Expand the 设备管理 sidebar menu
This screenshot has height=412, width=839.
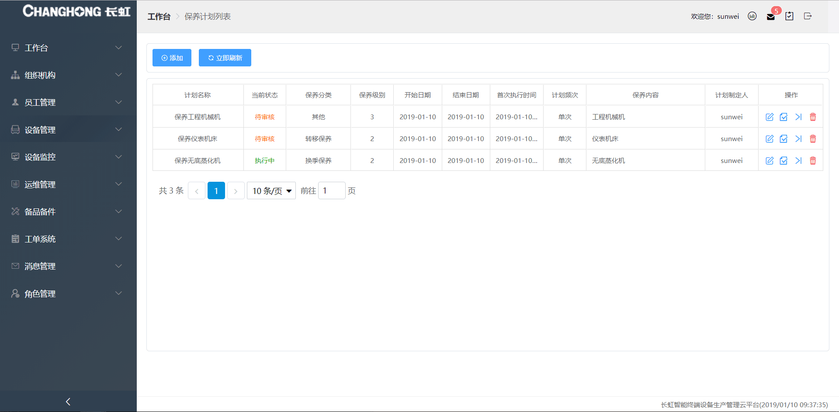click(68, 130)
